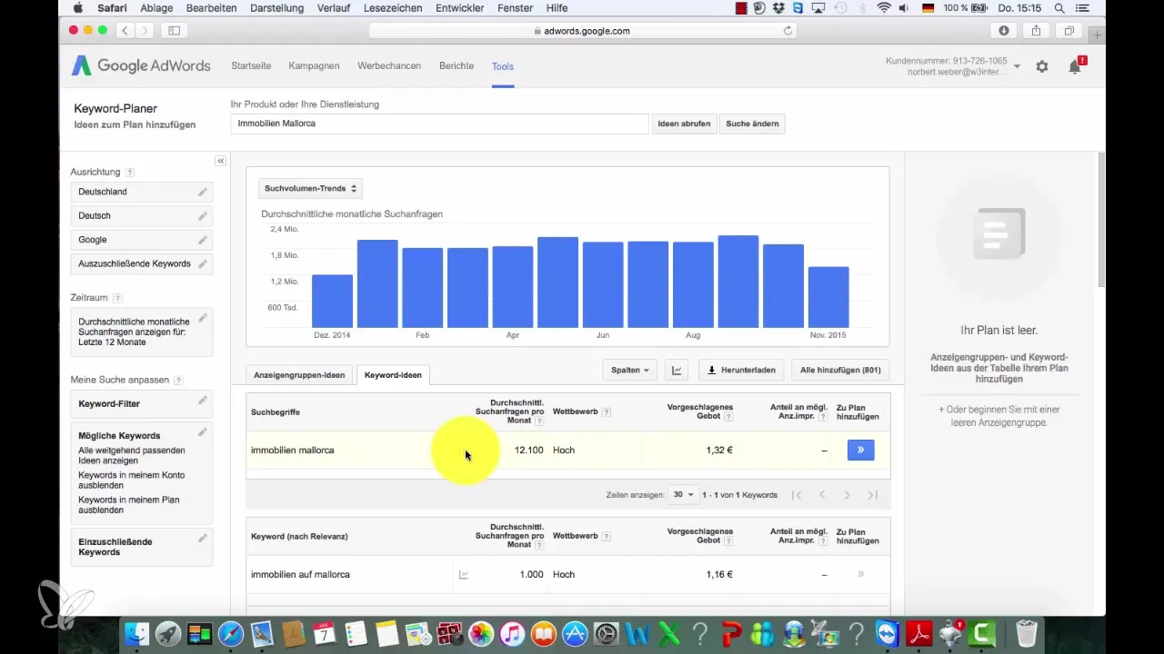Edit the Zeitraum date range pencil

pyautogui.click(x=203, y=318)
